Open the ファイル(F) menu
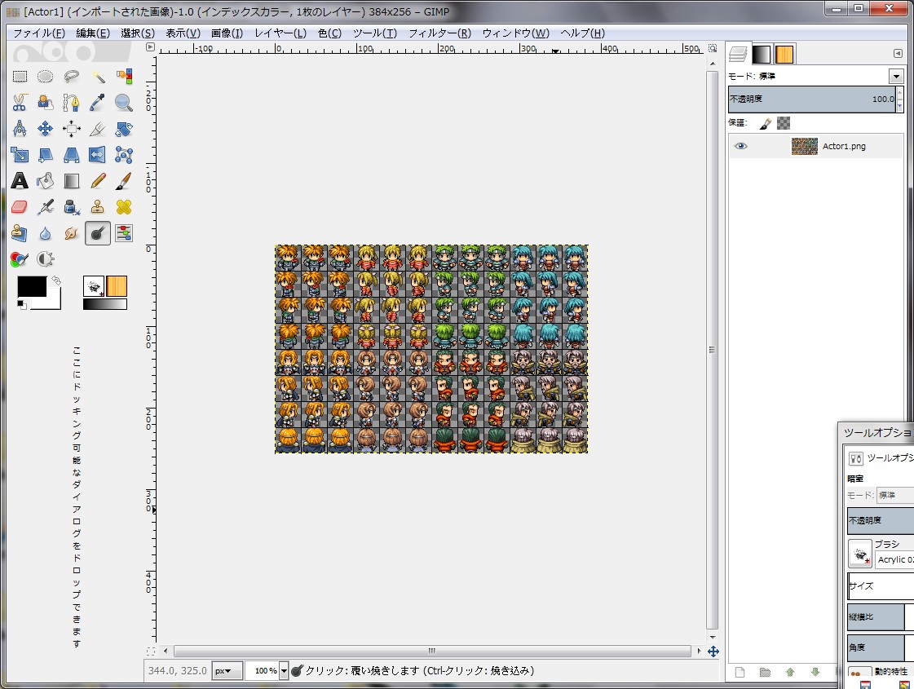This screenshot has width=914, height=689. click(x=38, y=33)
